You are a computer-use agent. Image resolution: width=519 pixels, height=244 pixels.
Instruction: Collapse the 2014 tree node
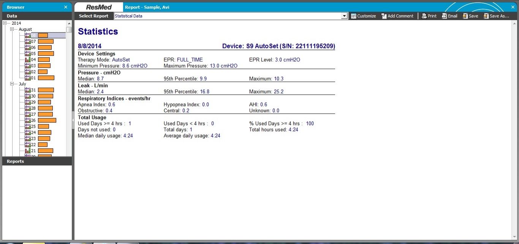click(x=5, y=23)
